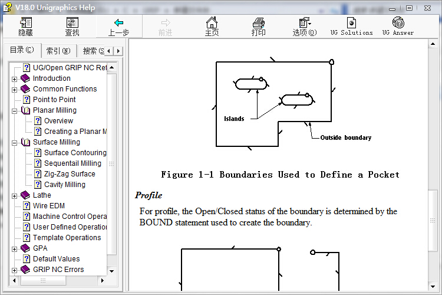This screenshot has width=442, height=295.
Task: Expand the Introduction book node
Action: coord(15,78)
